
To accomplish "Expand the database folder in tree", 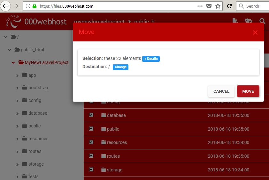I will [x=17, y=113].
